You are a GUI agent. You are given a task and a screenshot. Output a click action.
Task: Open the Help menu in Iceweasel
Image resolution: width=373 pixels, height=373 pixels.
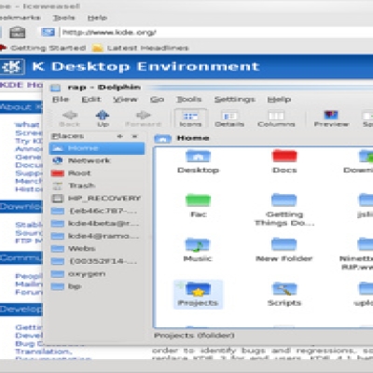97,18
